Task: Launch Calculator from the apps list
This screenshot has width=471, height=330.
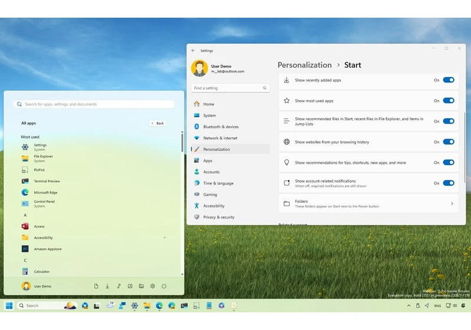Action: 93,272
